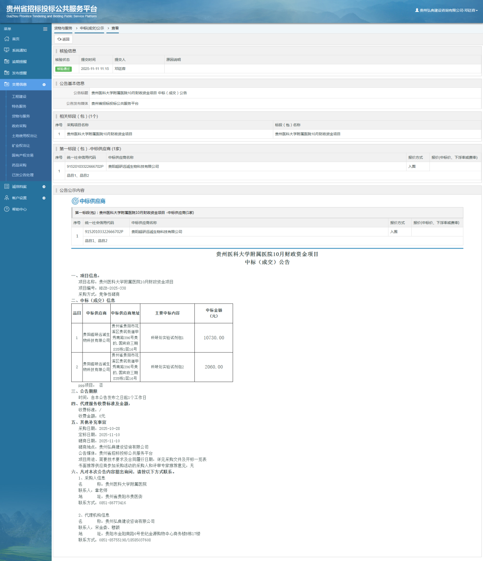Click the 诚信档案 list icon

pyautogui.click(x=6, y=187)
